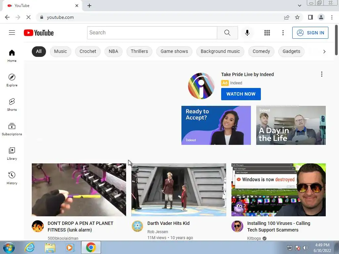The height and width of the screenshot is (254, 339).
Task: Open Explore in sidebar
Action: pyautogui.click(x=12, y=80)
